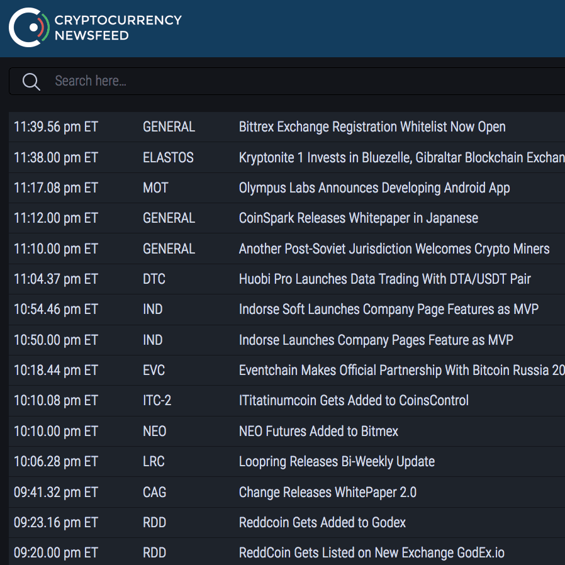Select GENERAL tag in the Post-Soviet row
The height and width of the screenshot is (565, 565).
coord(169,249)
